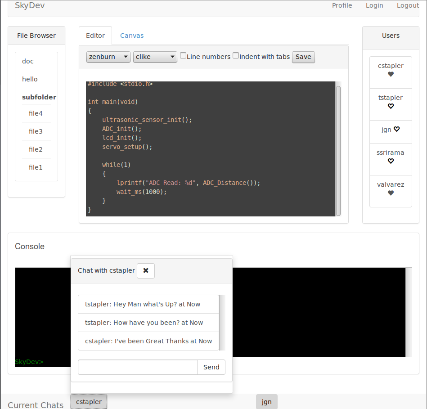Open the clike language dropdown

point(155,57)
